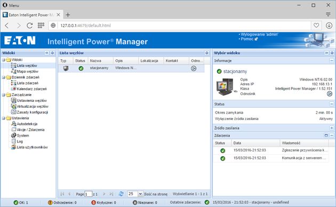This screenshot has height=207, width=336.
Task: Click the Nieznane: 0 status counter
Action: [x=145, y=203]
